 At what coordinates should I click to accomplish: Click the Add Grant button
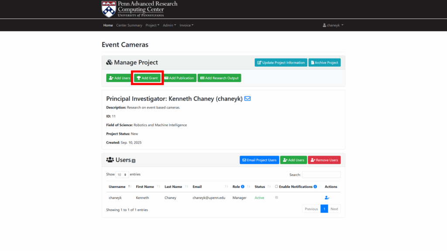[147, 78]
